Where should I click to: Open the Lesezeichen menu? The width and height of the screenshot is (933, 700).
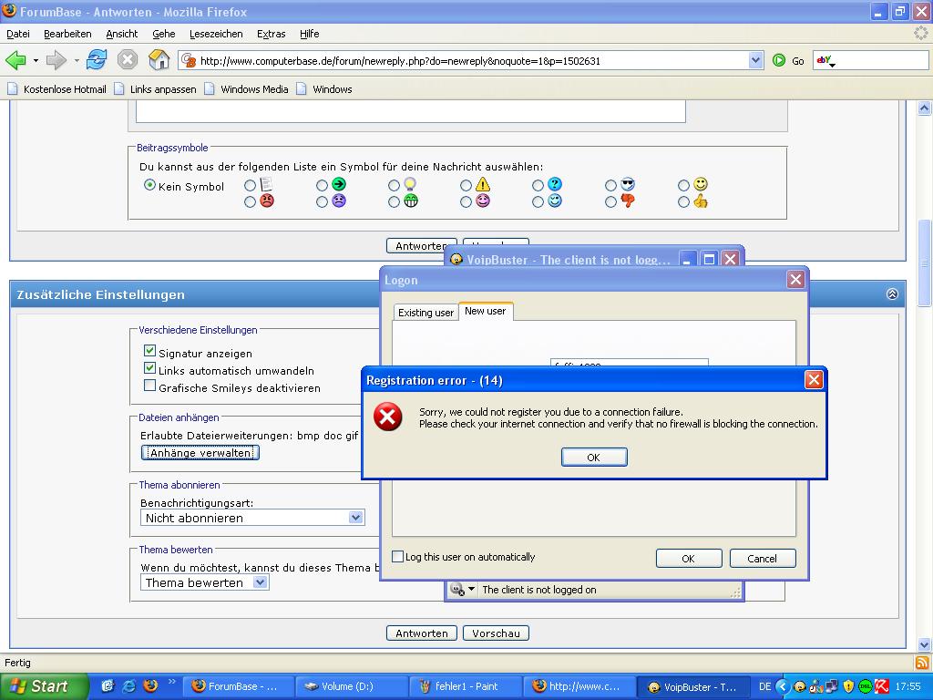click(216, 34)
